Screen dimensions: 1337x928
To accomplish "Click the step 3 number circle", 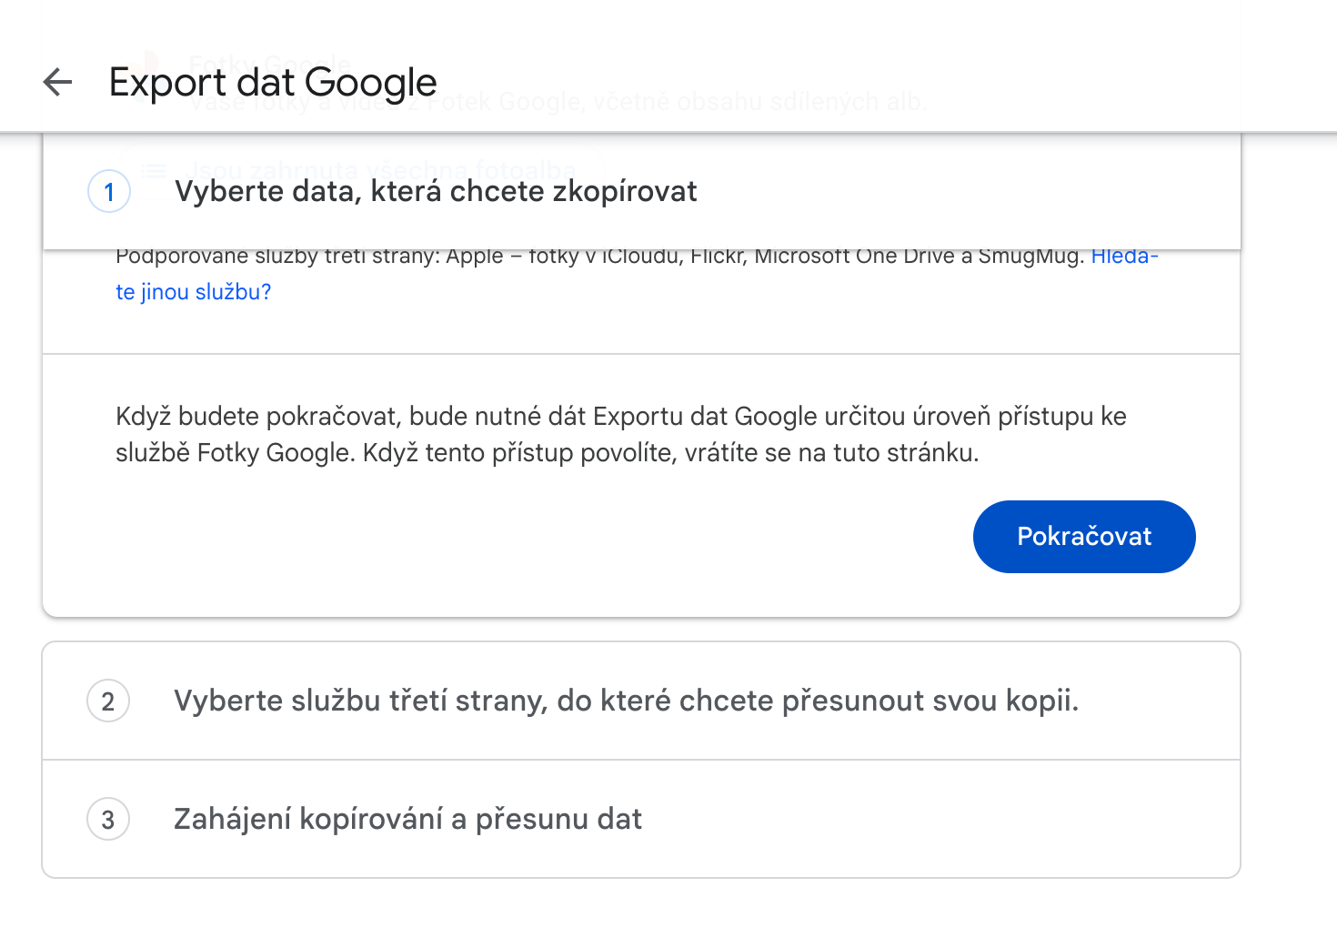I will coord(108,820).
